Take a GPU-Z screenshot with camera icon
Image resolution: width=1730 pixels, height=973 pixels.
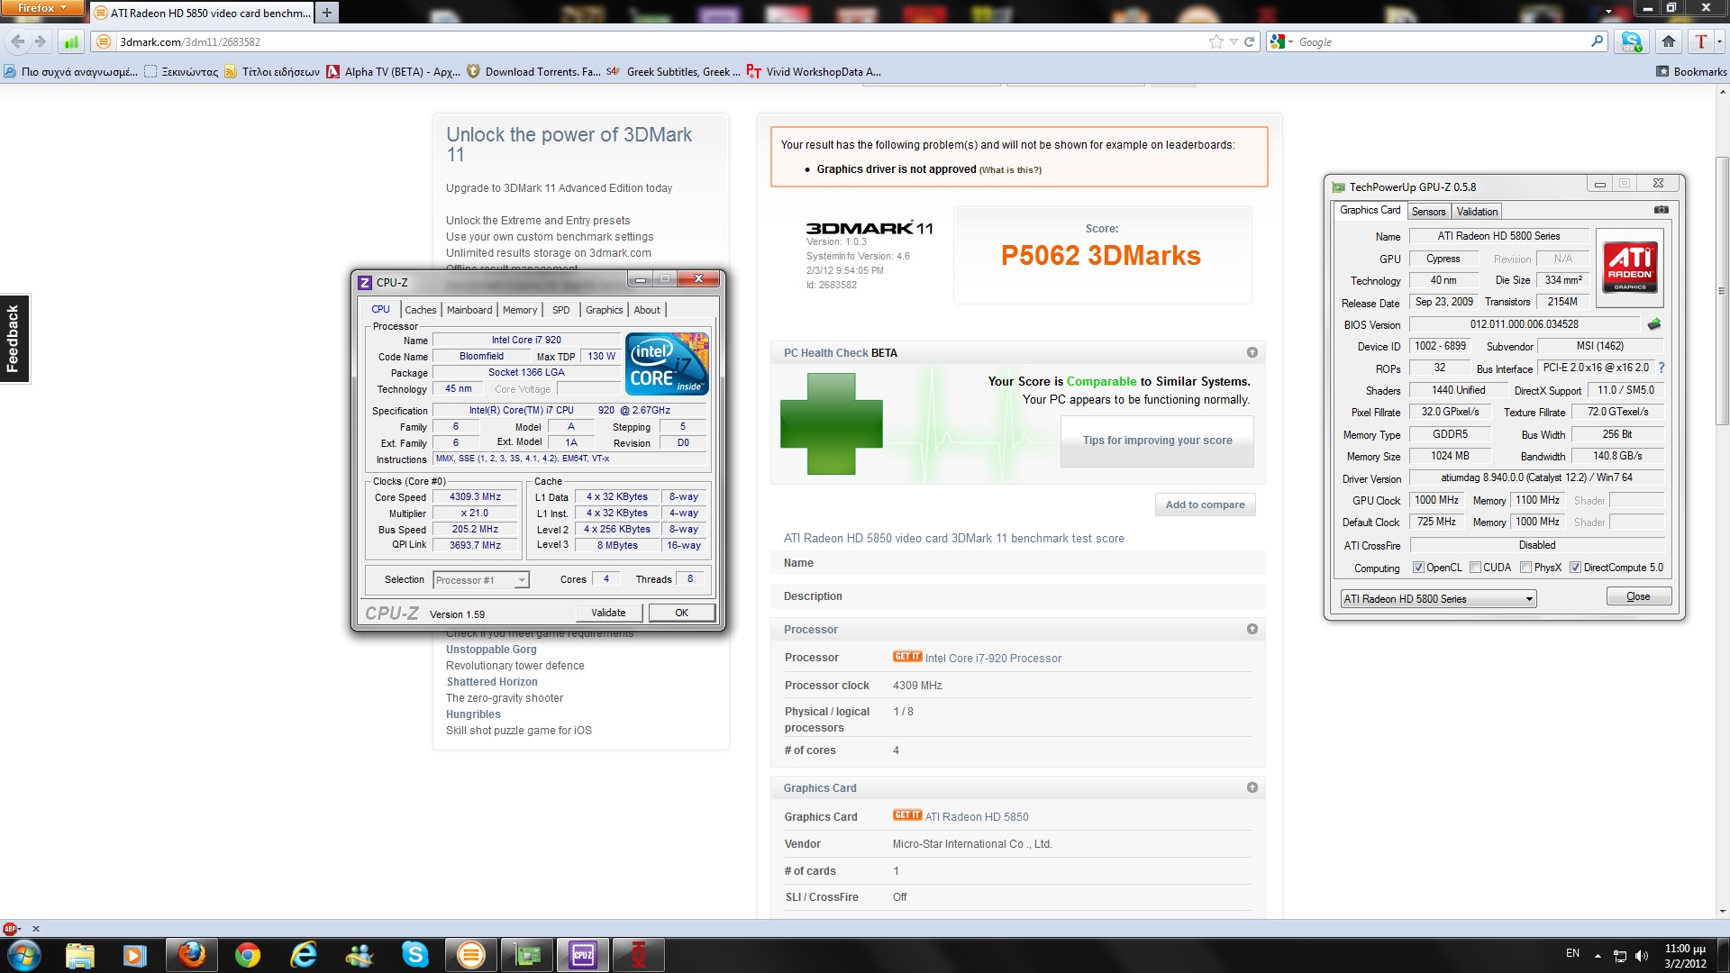coord(1661,210)
